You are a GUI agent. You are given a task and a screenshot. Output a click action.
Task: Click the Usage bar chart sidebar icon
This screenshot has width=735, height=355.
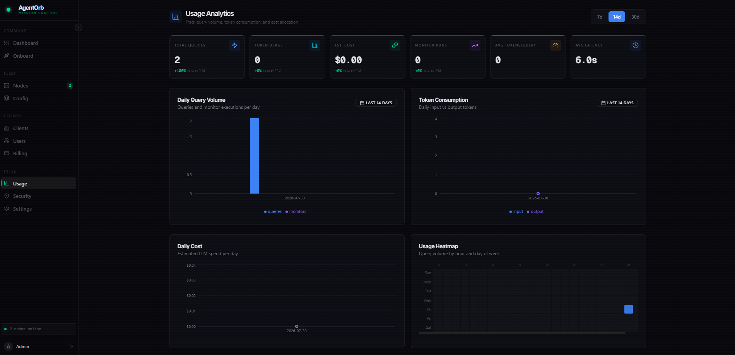coord(7,183)
